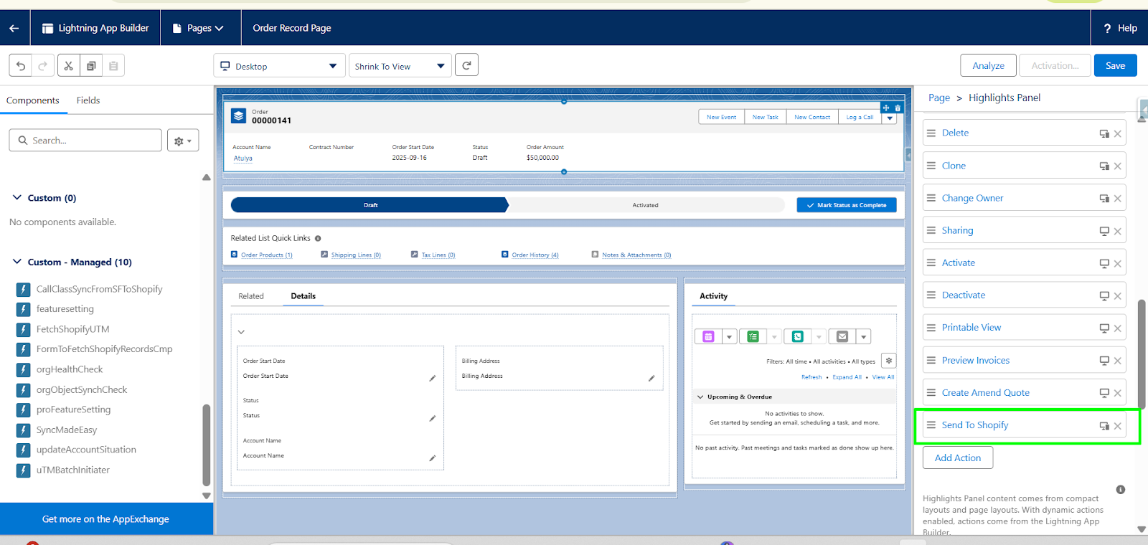This screenshot has height=545, width=1148.
Task: Click the copy icon in toolbar
Action: click(x=91, y=66)
